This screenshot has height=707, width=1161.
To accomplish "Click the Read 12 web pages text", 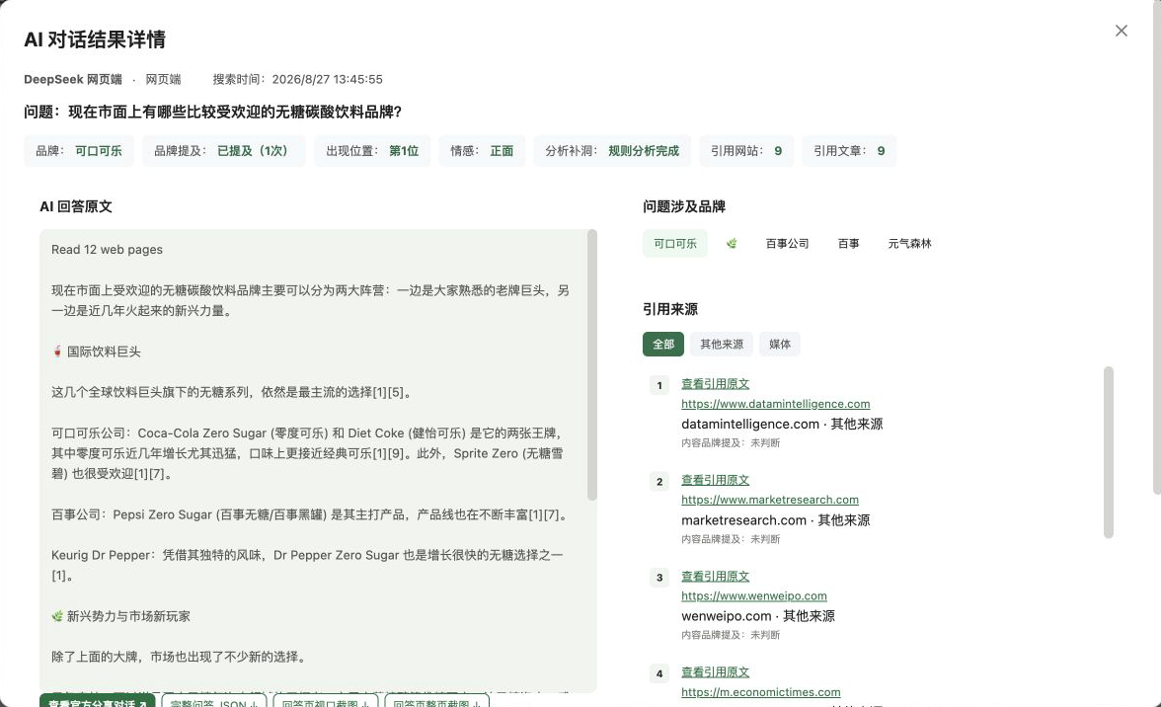I will [x=107, y=250].
